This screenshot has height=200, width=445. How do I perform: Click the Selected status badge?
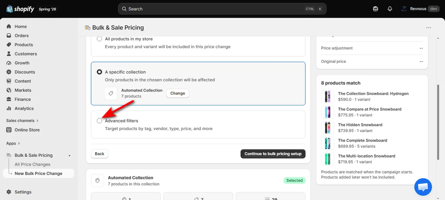click(294, 180)
